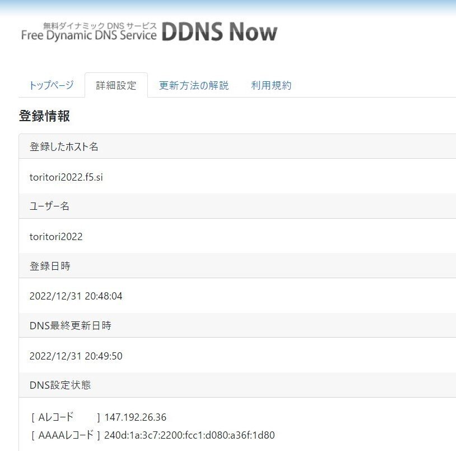Select the username toritori2022 value
The image size is (456, 451).
tap(56, 236)
